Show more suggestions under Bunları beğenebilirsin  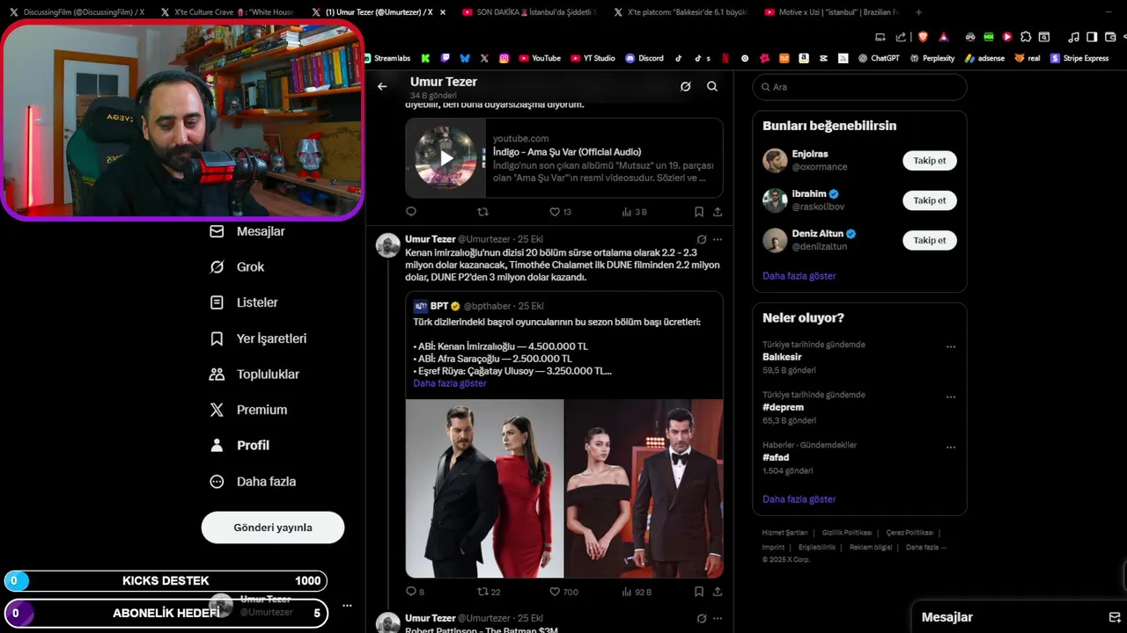point(799,276)
